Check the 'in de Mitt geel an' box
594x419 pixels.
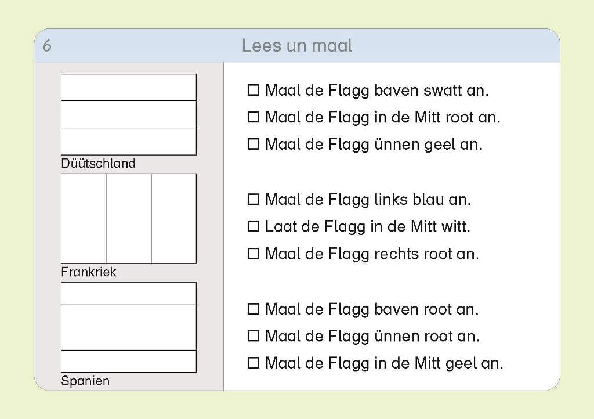pyautogui.click(x=253, y=363)
